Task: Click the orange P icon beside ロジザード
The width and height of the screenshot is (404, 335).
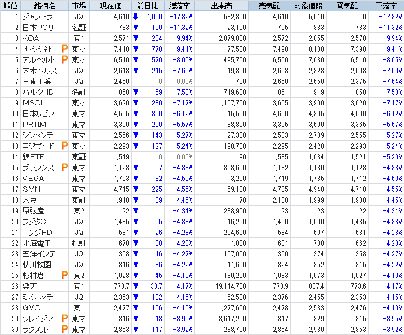Action: pos(64,146)
